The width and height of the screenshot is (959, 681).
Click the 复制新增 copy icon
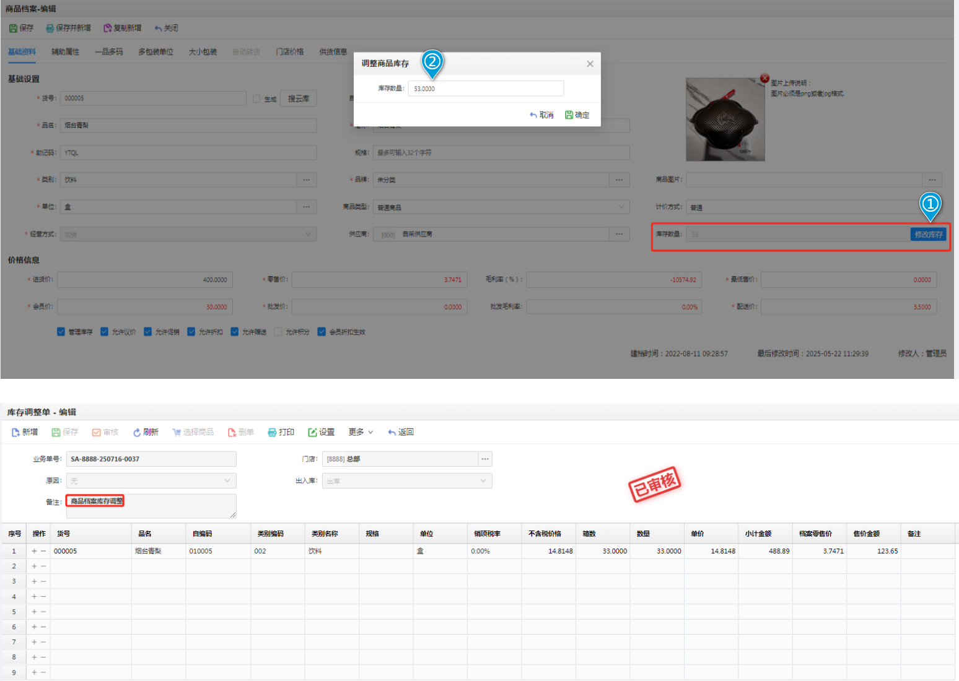(x=108, y=28)
